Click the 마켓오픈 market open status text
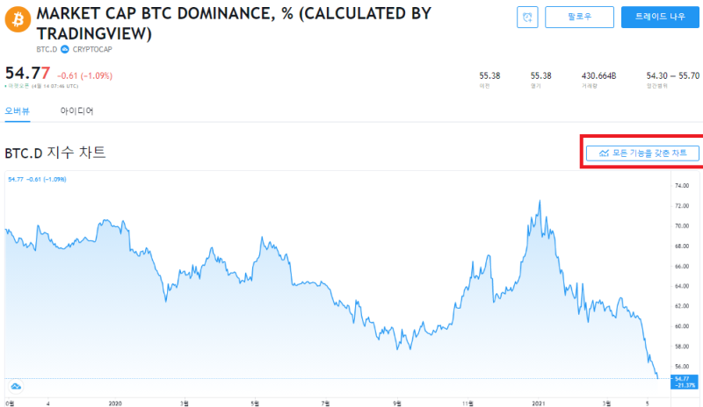 coord(18,86)
